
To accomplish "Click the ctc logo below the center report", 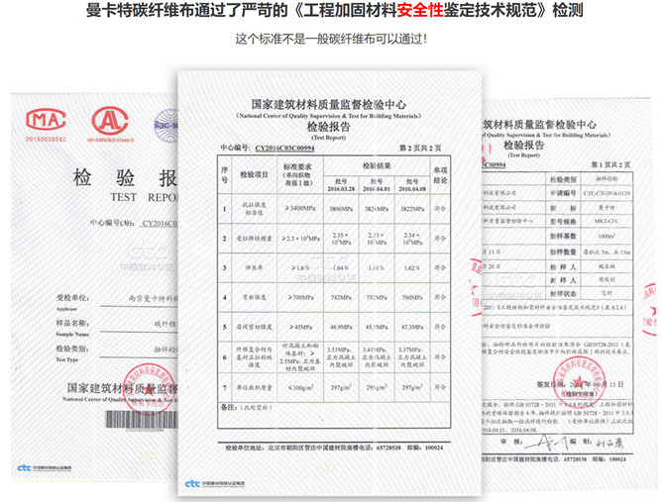I will click(x=215, y=484).
